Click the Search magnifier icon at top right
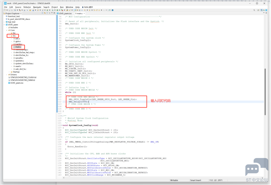The height and width of the screenshot is (185, 271). tap(254, 10)
